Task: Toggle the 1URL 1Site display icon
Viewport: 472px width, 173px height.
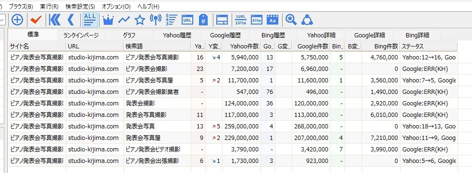Action: click(240, 20)
